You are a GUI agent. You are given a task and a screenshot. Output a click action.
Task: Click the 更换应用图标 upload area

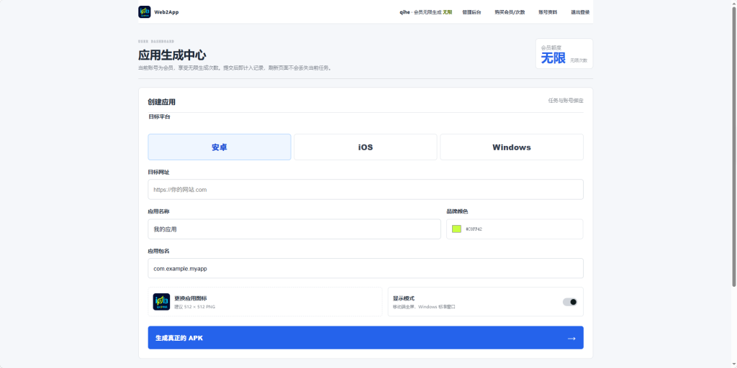[x=265, y=302]
